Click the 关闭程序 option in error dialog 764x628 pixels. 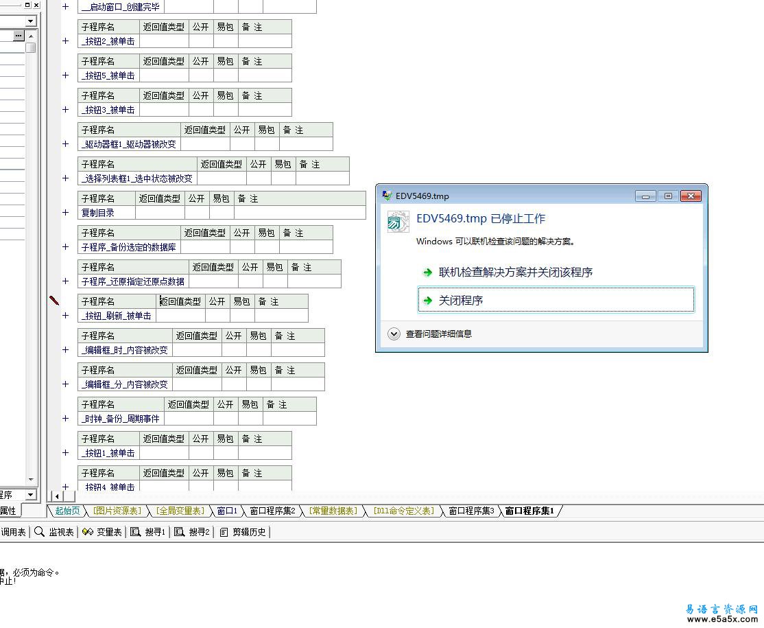pyautogui.click(x=556, y=300)
